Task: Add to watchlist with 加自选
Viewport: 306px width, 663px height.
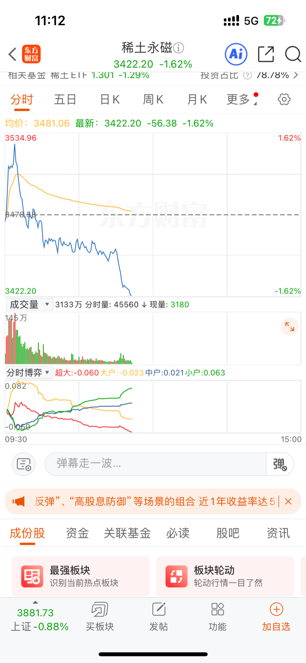Action: tap(276, 617)
